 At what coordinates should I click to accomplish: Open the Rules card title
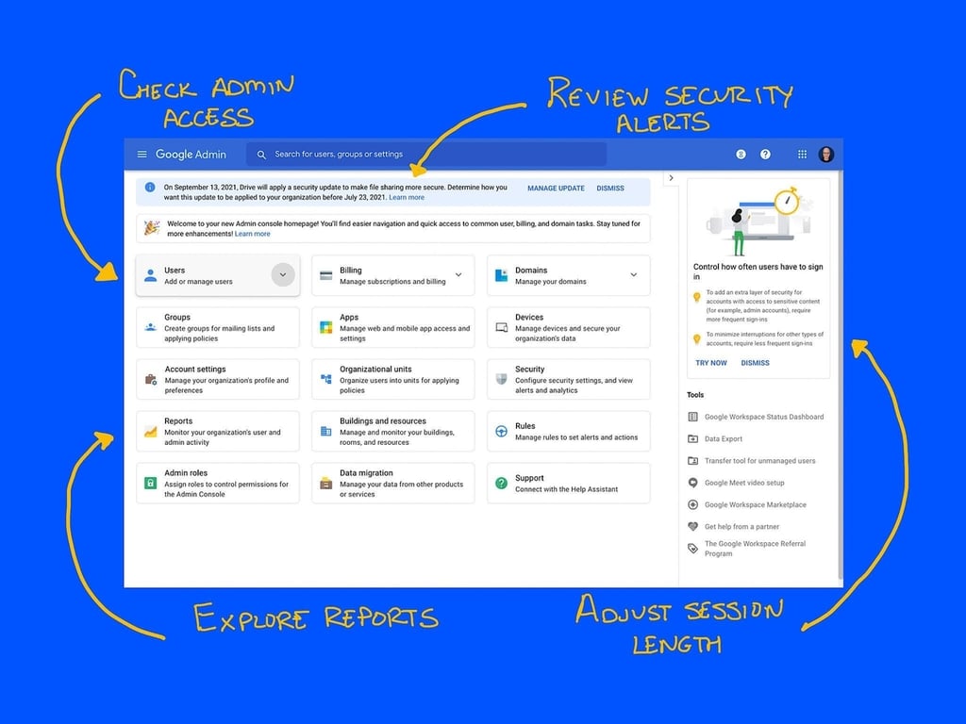tap(525, 426)
